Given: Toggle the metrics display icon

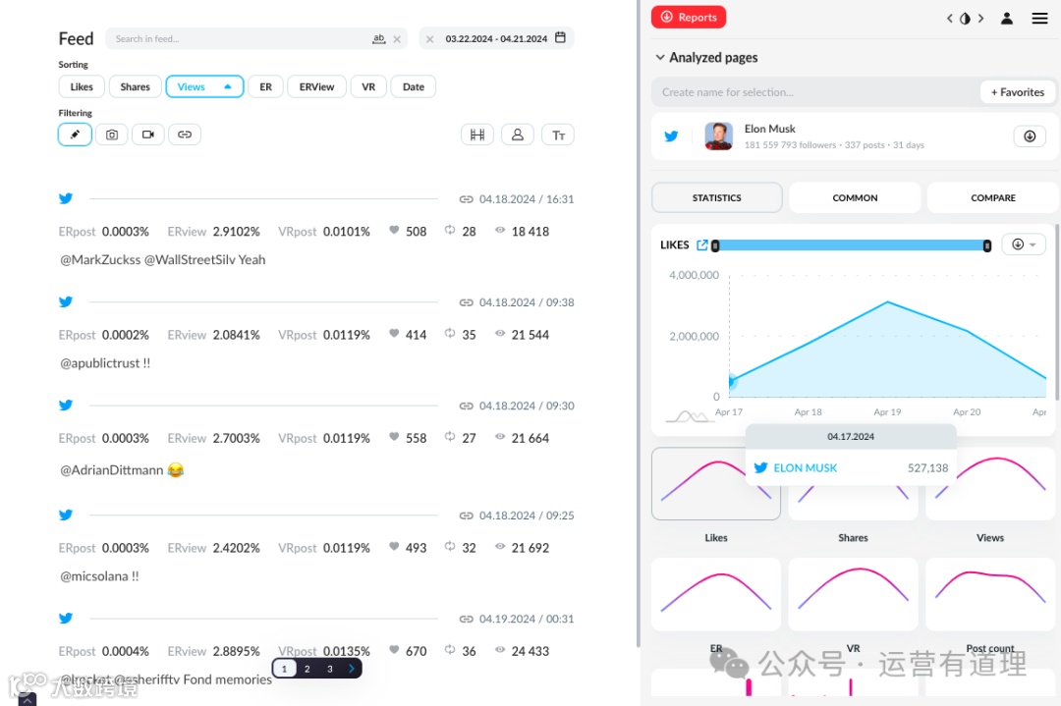Looking at the screenshot, I should (477, 135).
